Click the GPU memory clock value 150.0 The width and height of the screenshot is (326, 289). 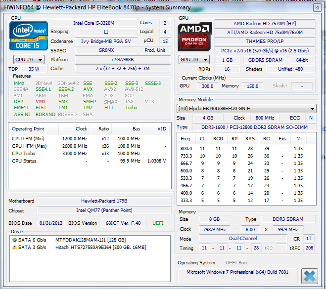click(x=252, y=86)
